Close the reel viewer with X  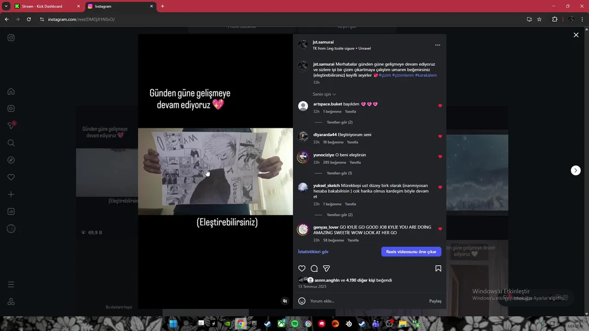[x=576, y=35]
